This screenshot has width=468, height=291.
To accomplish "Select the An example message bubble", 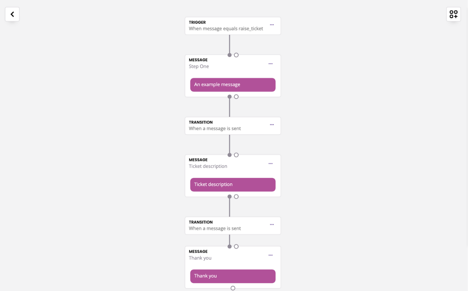I will pos(233,85).
